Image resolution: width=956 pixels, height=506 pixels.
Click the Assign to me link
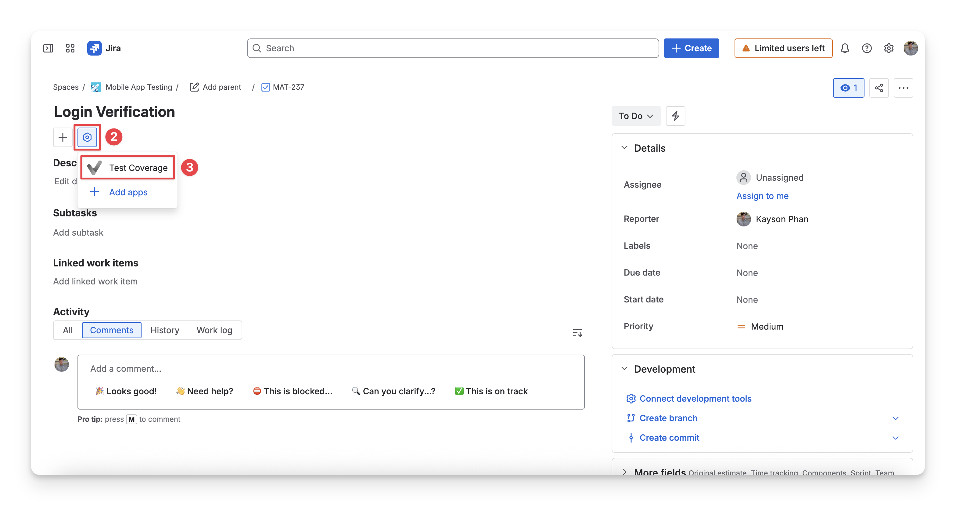coord(762,196)
